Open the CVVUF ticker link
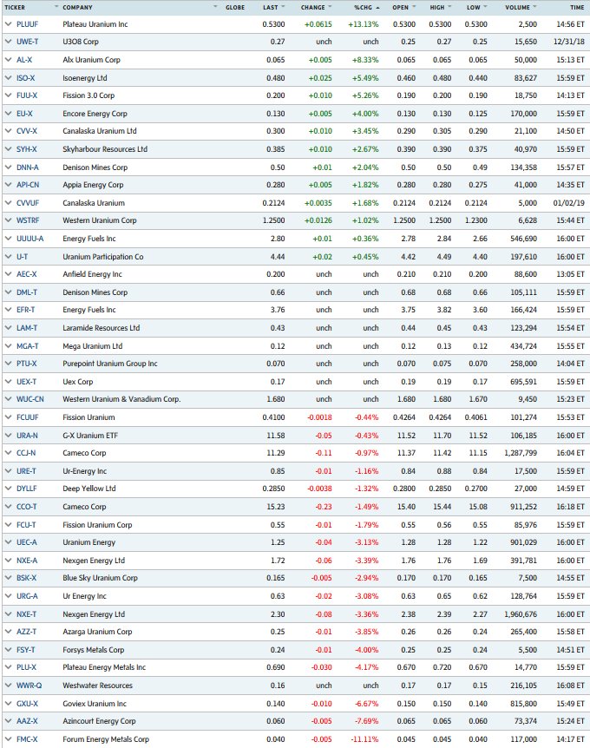 [x=28, y=203]
